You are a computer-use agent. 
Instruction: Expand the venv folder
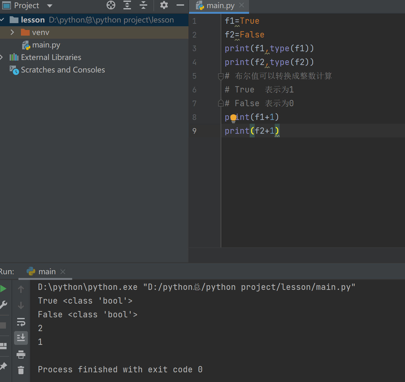tap(12, 32)
